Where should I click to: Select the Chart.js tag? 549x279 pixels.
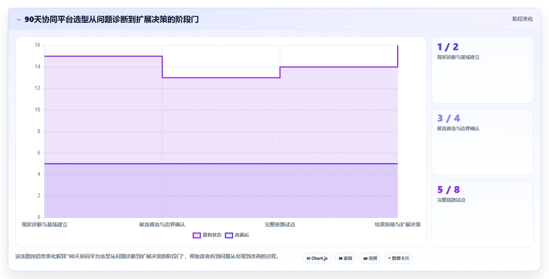click(317, 258)
